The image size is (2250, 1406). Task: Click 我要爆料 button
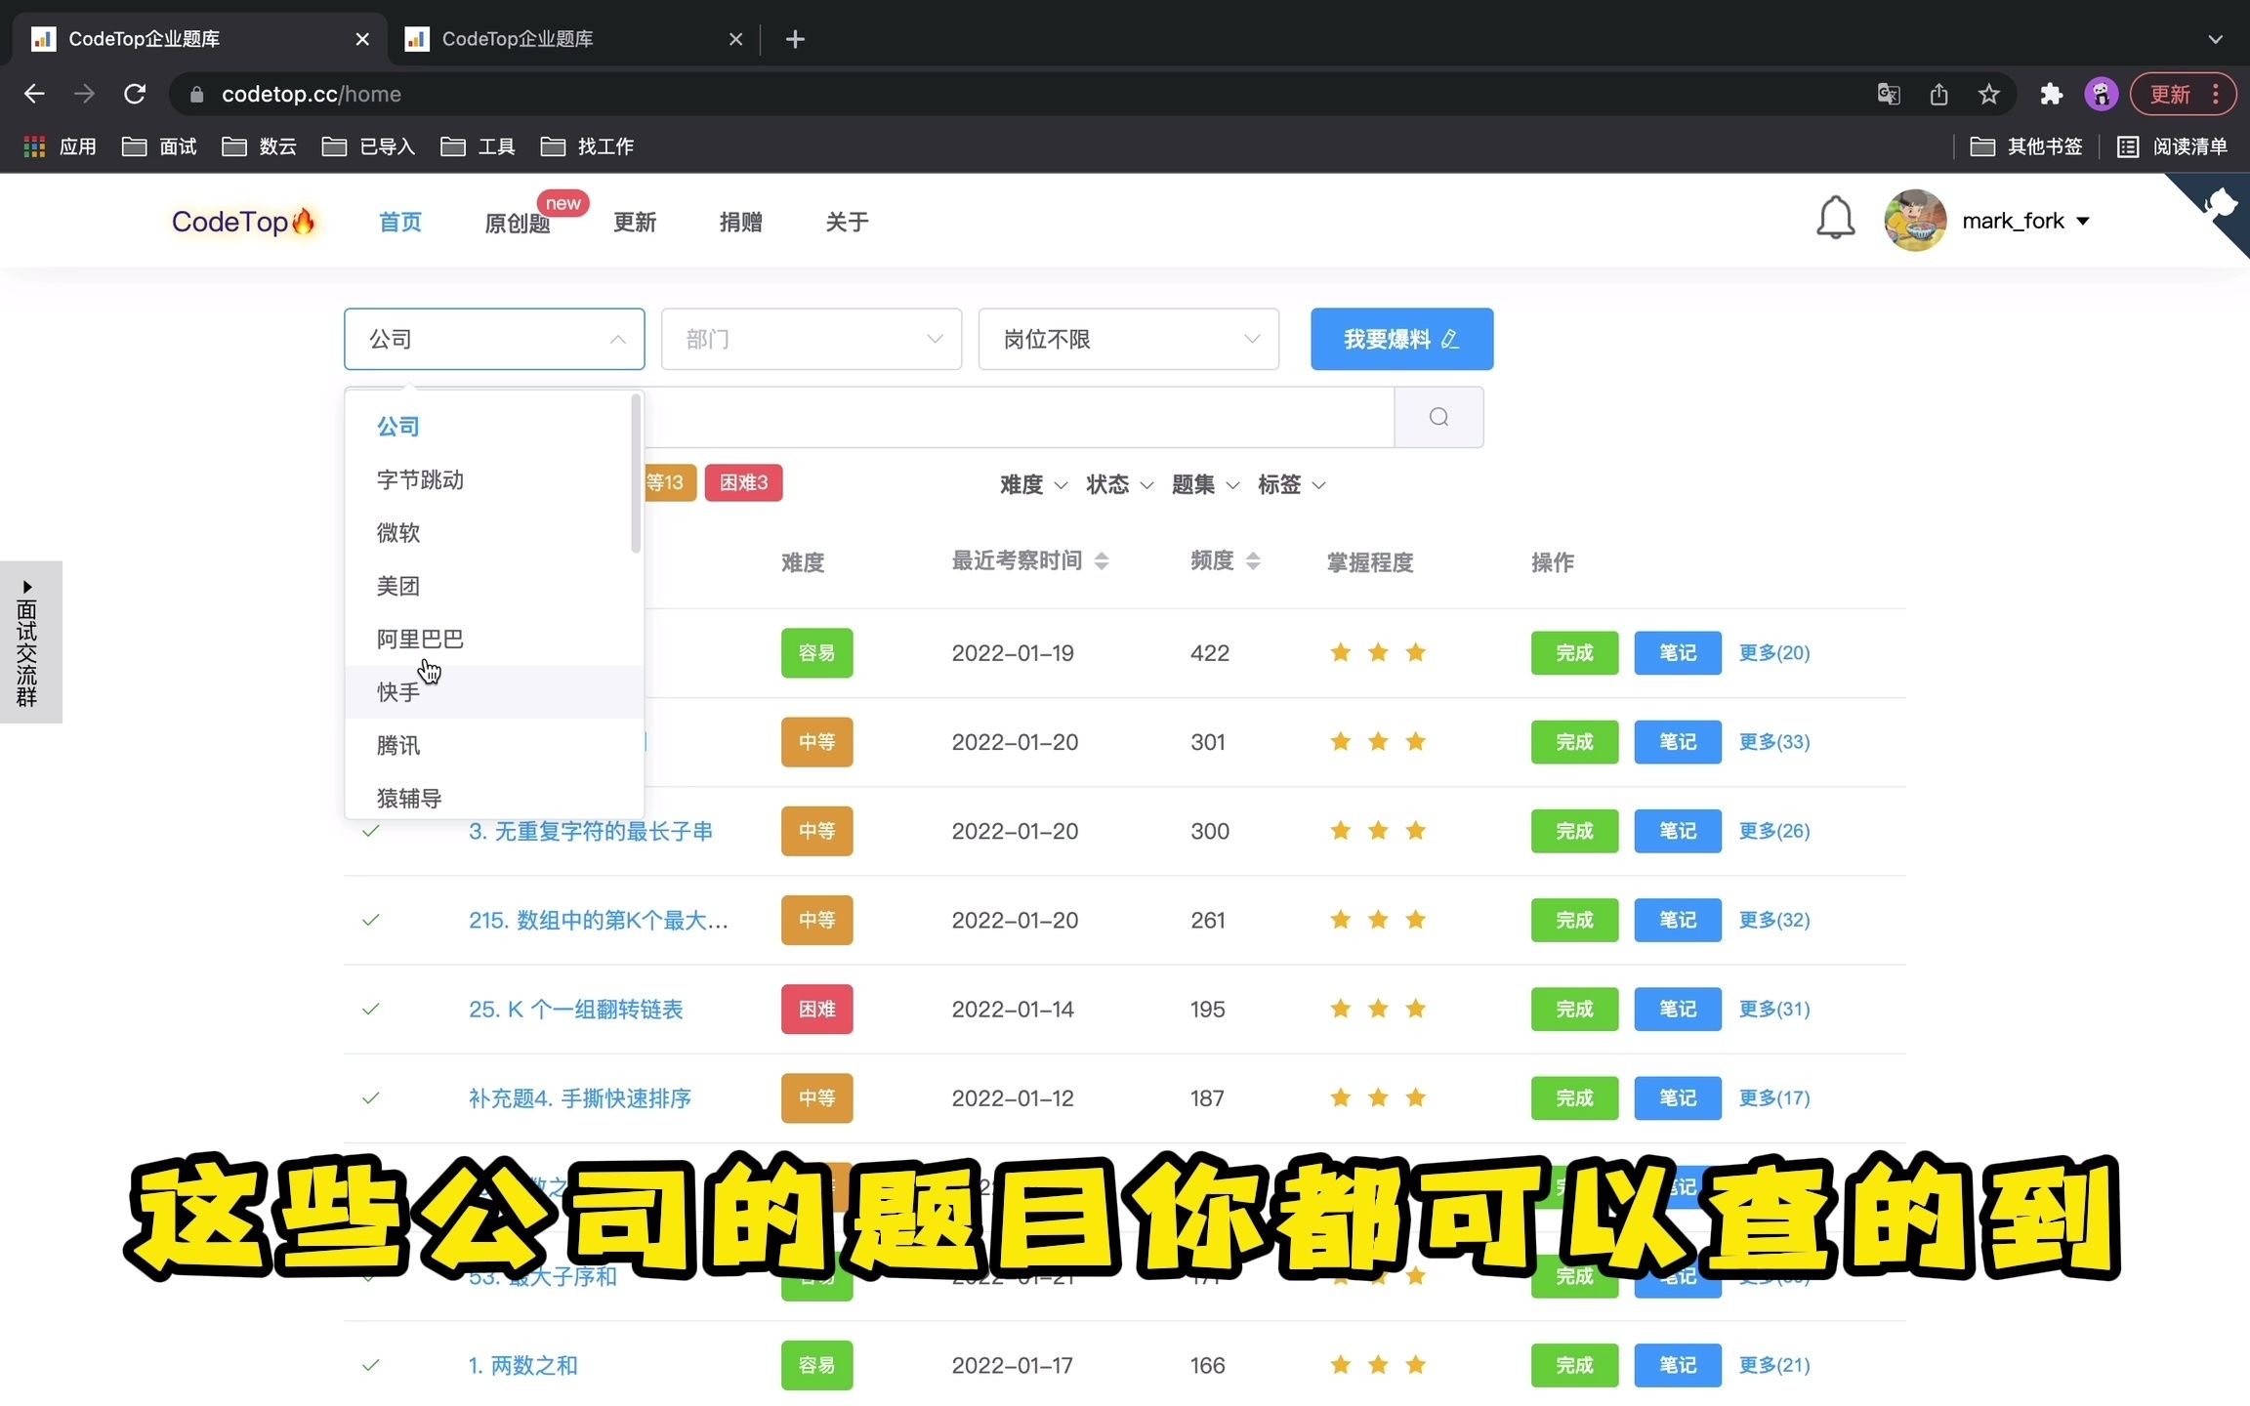[x=1401, y=339]
